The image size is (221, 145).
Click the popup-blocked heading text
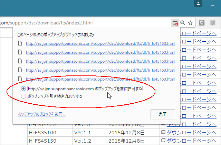pyautogui.click(x=56, y=34)
